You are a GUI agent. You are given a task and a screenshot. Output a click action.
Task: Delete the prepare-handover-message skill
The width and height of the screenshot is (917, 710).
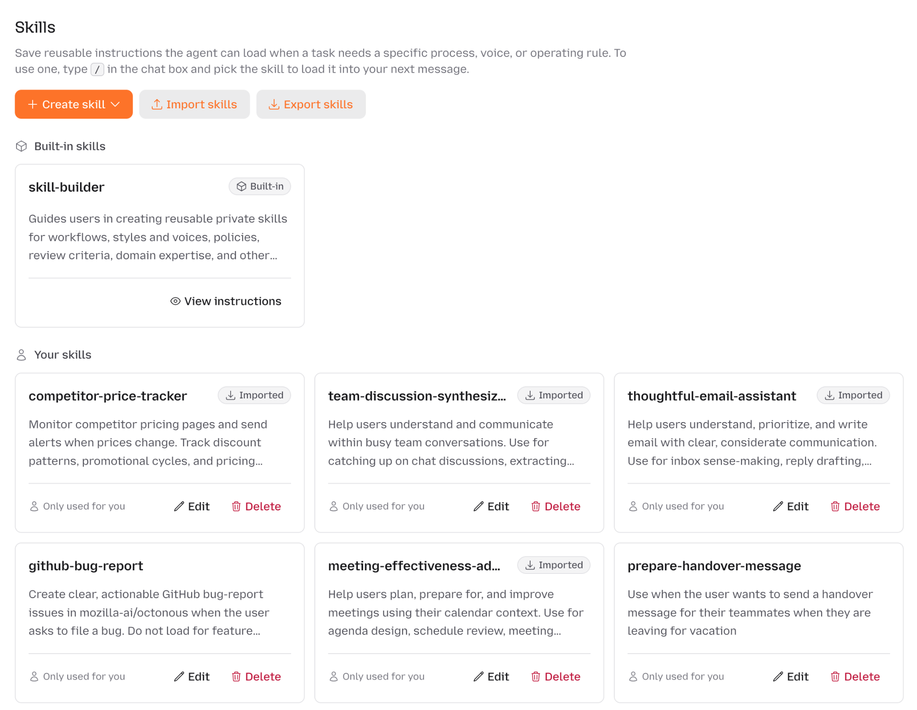point(855,677)
